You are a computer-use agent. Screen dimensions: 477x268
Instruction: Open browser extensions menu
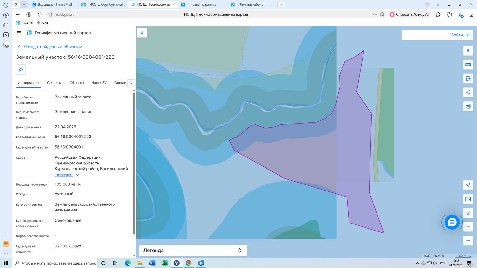pos(438,14)
